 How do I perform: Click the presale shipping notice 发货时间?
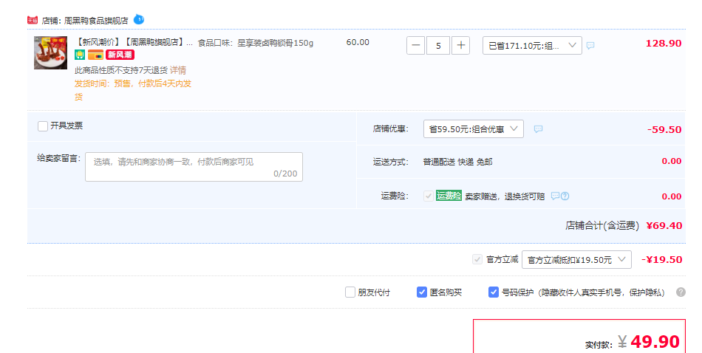click(133, 90)
